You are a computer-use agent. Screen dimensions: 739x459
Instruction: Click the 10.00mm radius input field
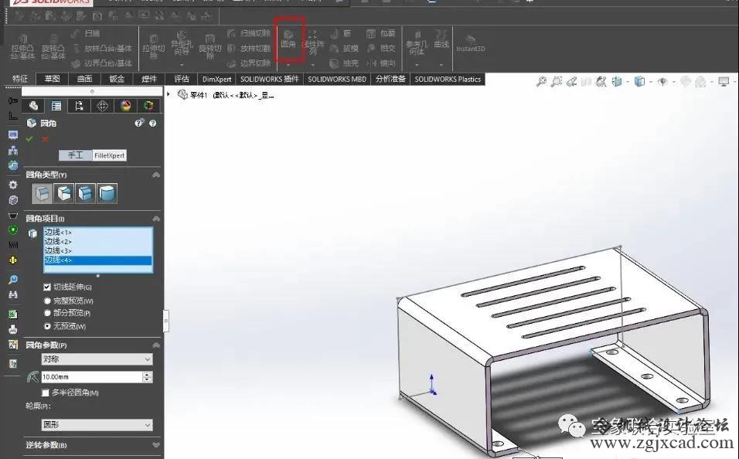pos(91,377)
